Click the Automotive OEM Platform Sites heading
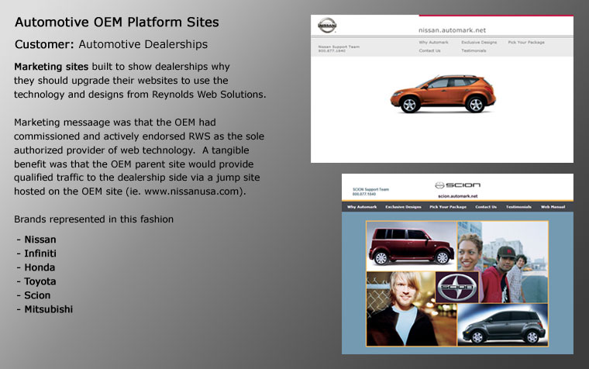The height and width of the screenshot is (369, 589). (x=117, y=22)
